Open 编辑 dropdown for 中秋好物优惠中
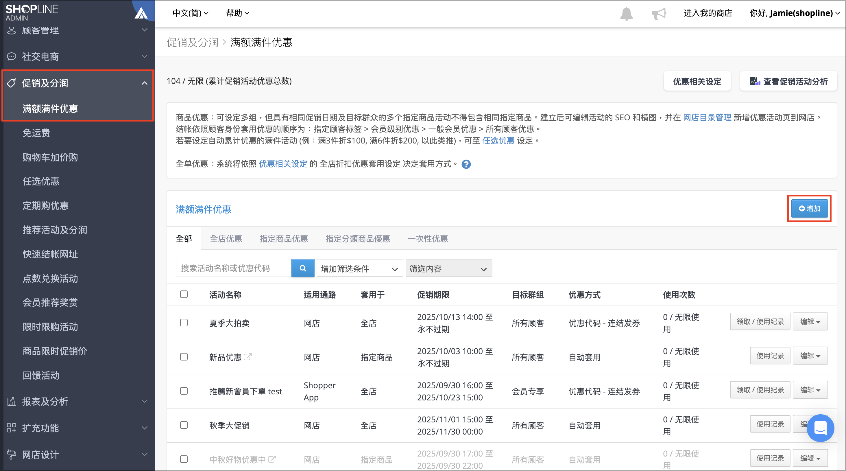846x471 pixels. pos(810,458)
